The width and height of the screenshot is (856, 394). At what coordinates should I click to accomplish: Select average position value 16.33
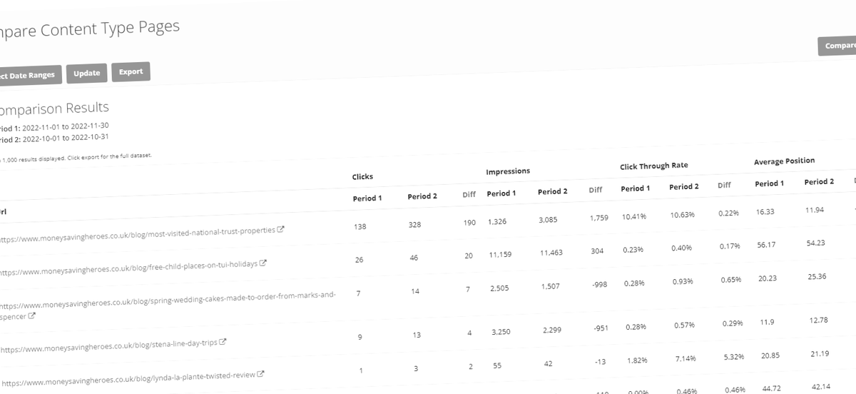(765, 212)
